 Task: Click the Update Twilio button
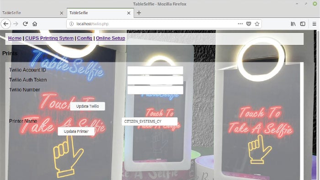(88, 106)
